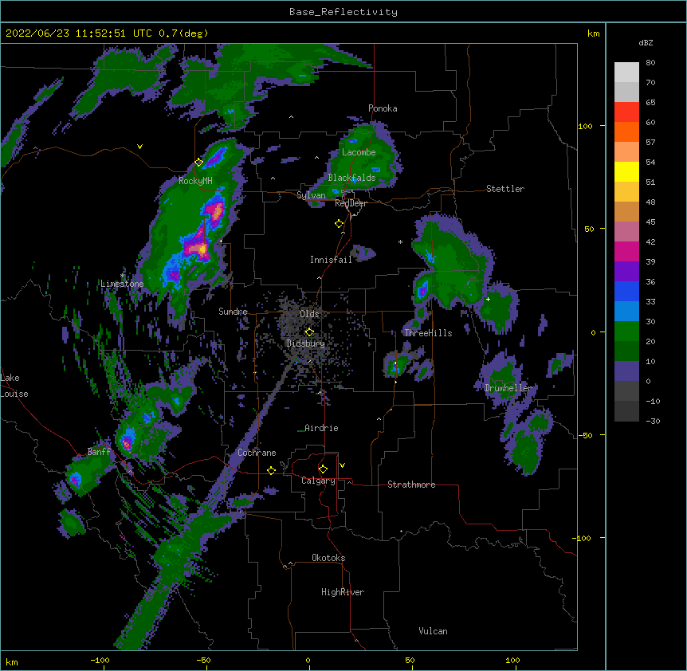
Task: Pick the violet 36–39 dBZ legend swatch
Action: click(626, 272)
